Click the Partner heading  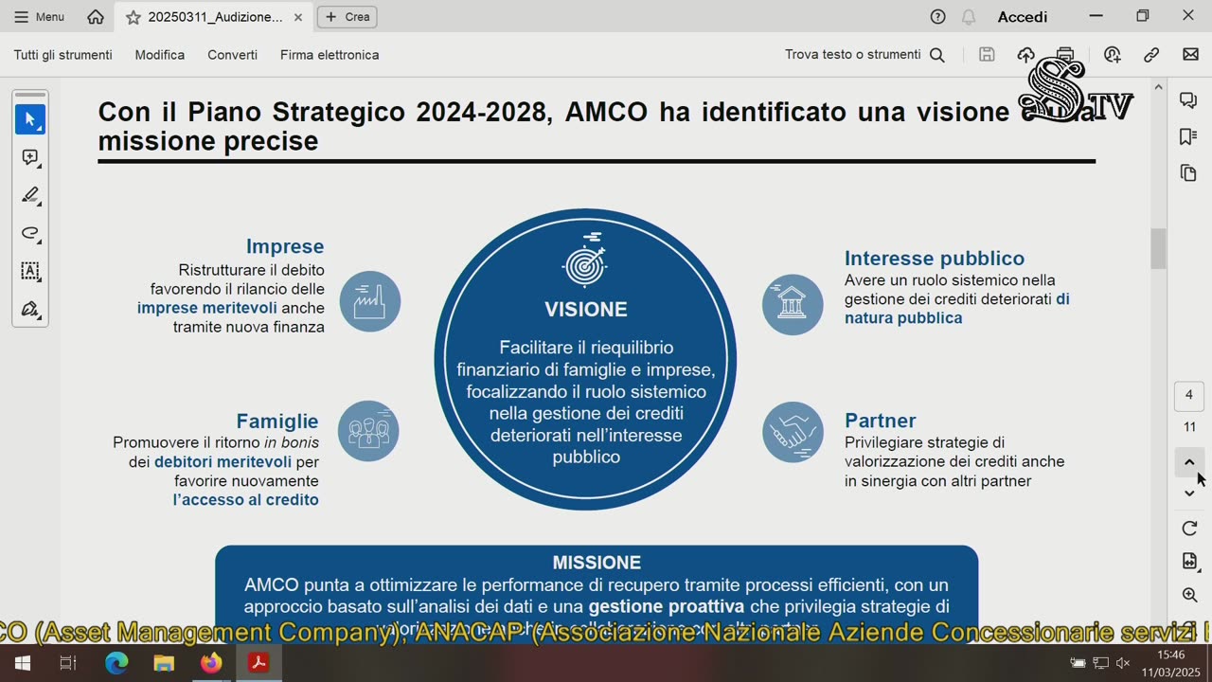pos(881,421)
